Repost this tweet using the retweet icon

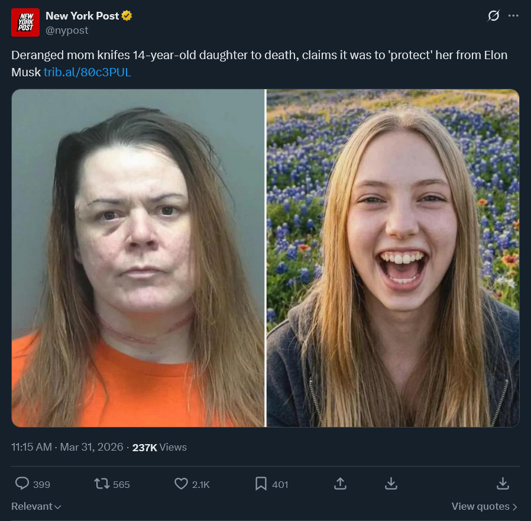tap(102, 483)
